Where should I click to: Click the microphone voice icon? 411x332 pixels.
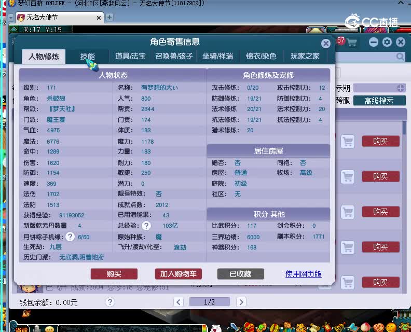[37, 329]
